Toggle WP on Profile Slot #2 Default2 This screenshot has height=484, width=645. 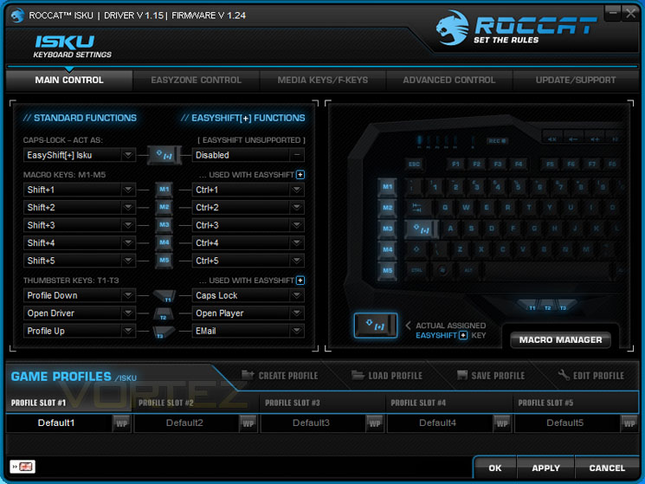coord(248,423)
